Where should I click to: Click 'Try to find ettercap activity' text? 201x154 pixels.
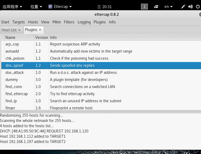tap(72, 94)
